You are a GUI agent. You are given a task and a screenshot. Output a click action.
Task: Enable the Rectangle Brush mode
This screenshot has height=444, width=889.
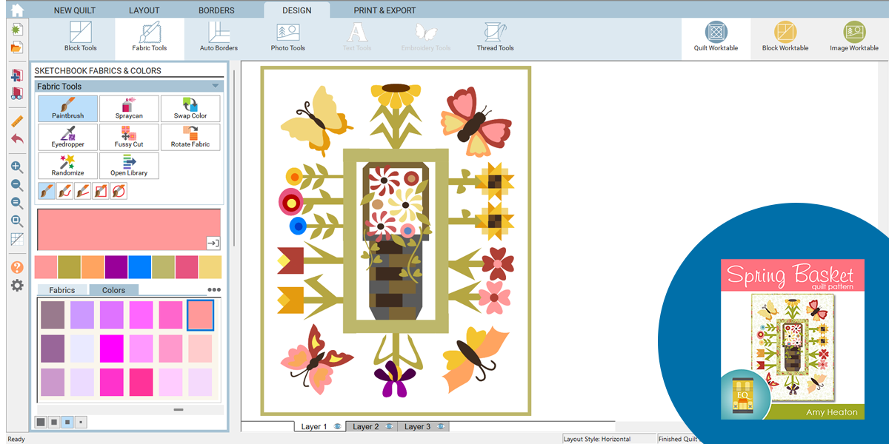pos(100,191)
